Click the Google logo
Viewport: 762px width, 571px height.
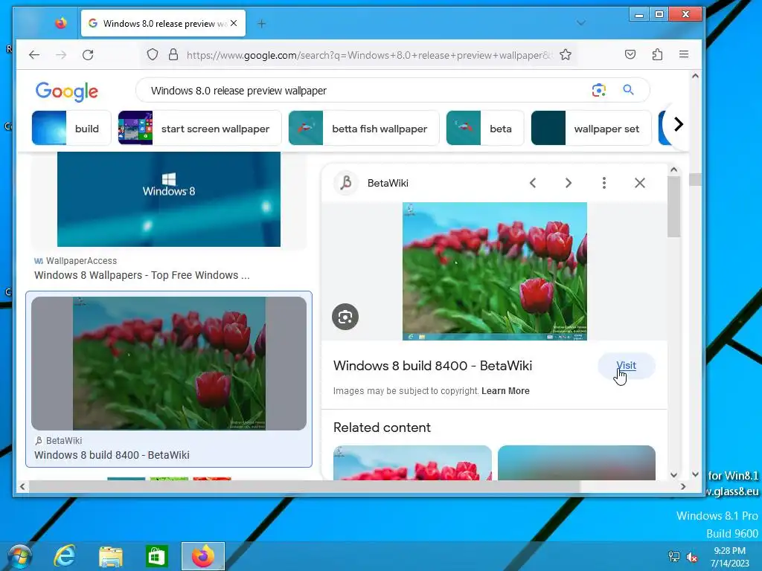(x=66, y=91)
